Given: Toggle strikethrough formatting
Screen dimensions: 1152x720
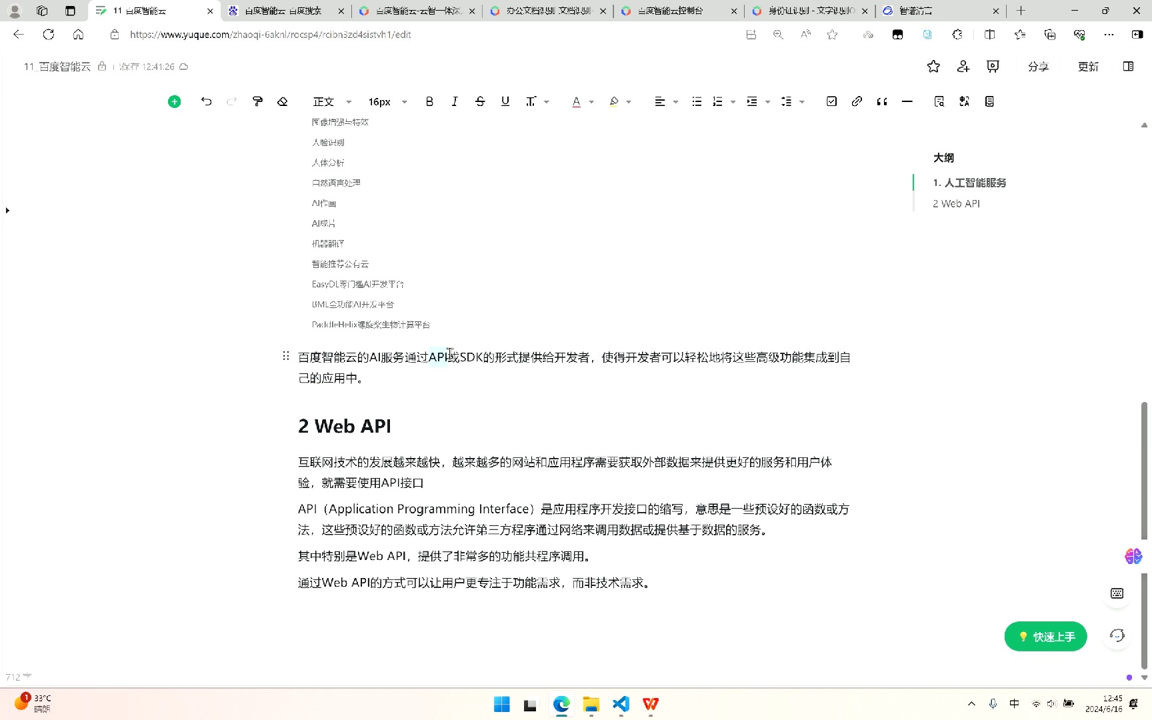Looking at the screenshot, I should (x=480, y=101).
